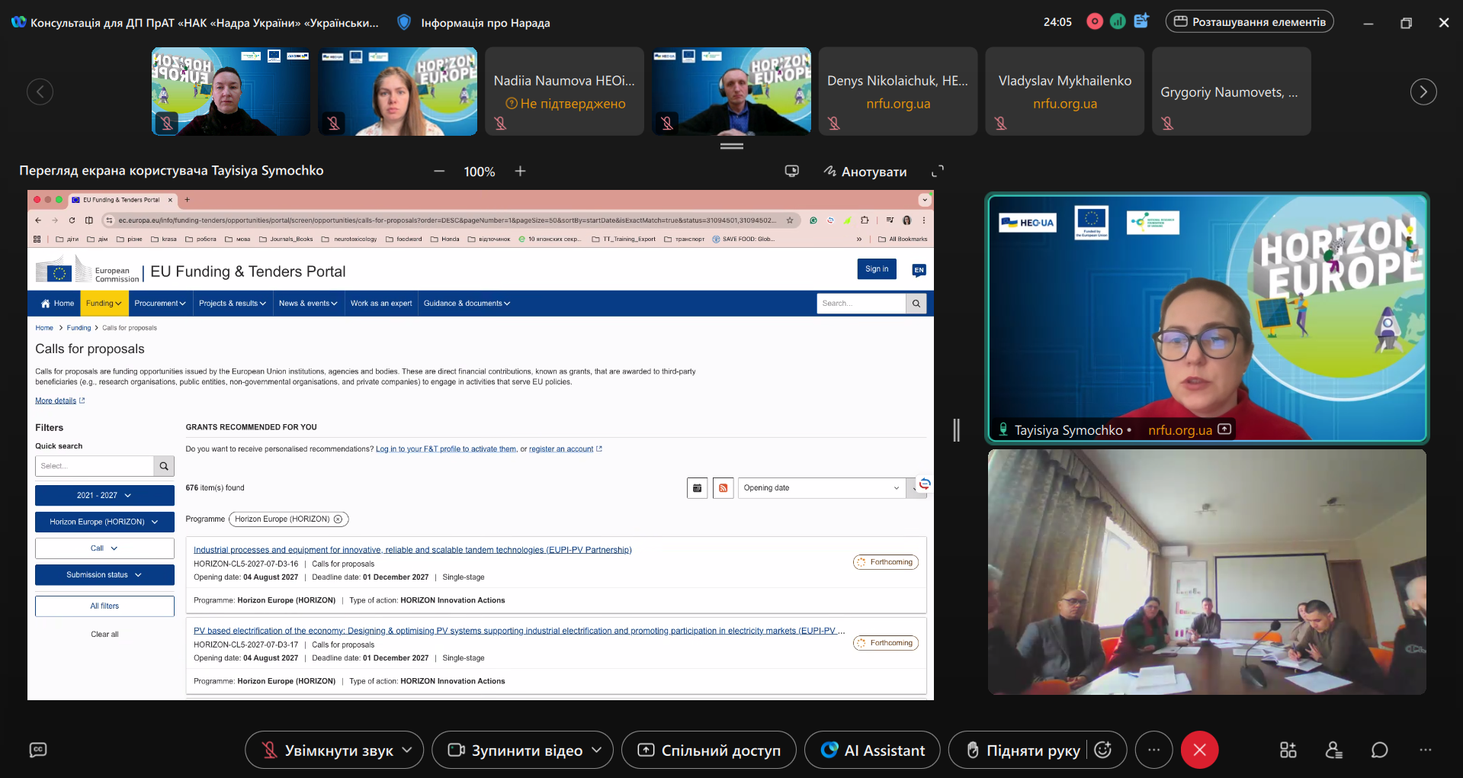Click the Спільний доступ share button
The image size is (1463, 778).
[x=709, y=751]
